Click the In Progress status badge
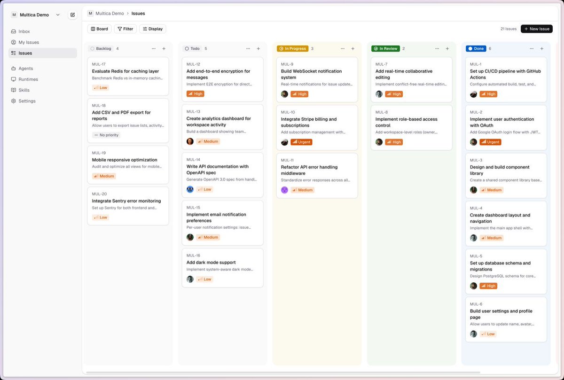 click(292, 48)
